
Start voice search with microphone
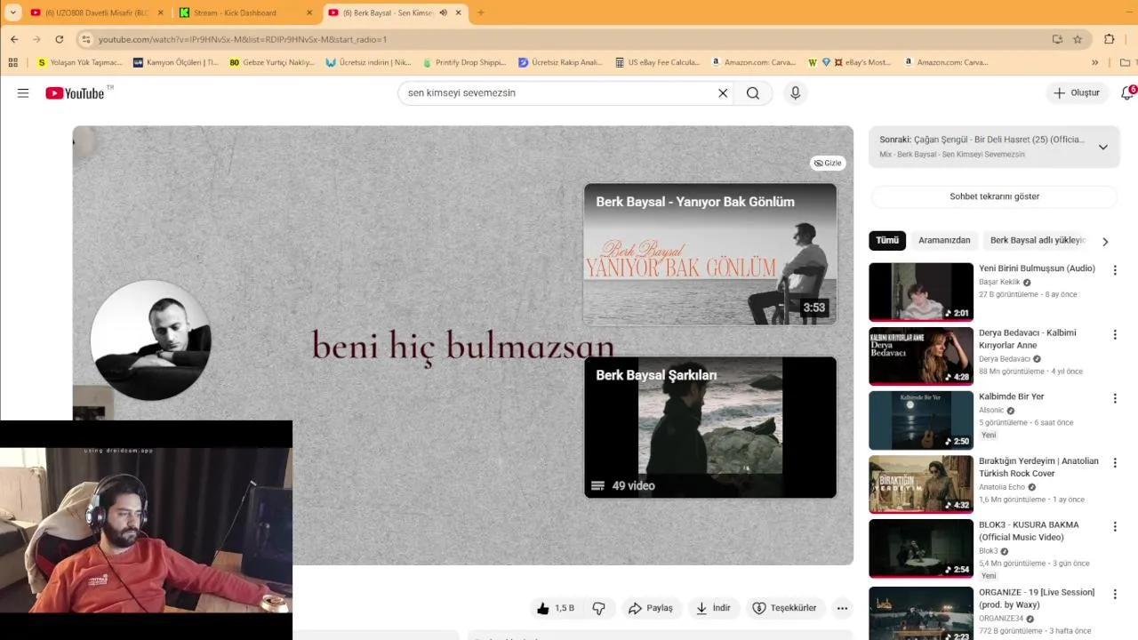point(795,92)
